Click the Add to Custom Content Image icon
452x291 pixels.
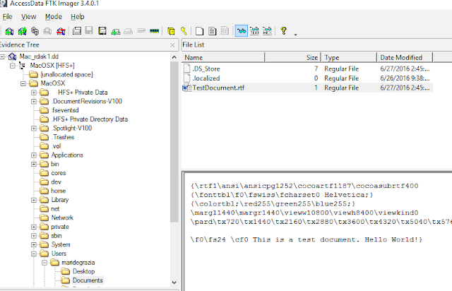point(116,31)
